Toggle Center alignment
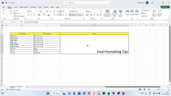Image resolution: width=171 pixels, height=96 pixels. pos(57,15)
